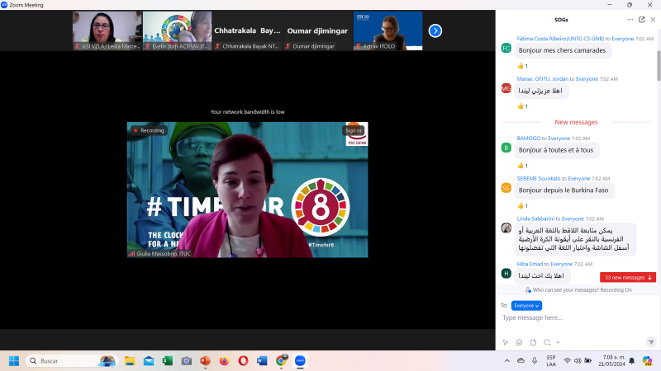Expand the screenshot options chevron
This screenshot has width=661, height=371.
coord(558,342)
